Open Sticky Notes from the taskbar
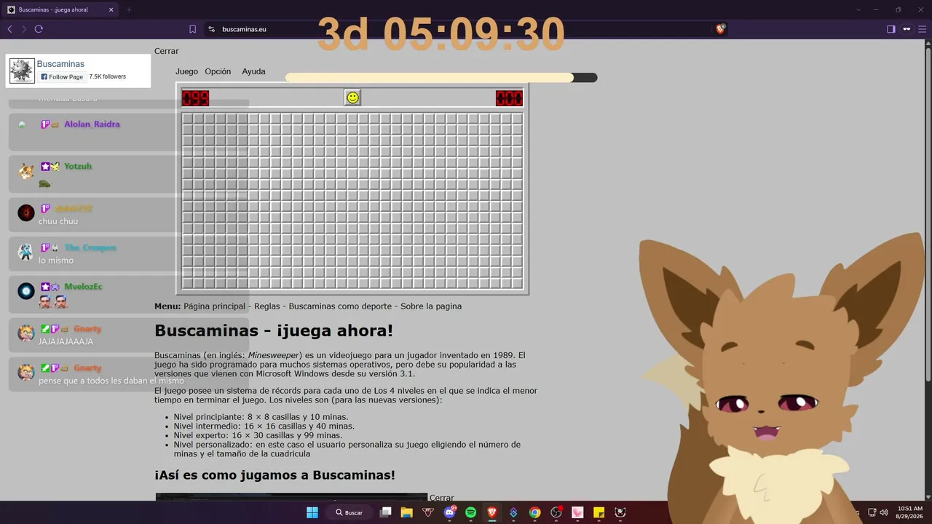 coord(599,512)
